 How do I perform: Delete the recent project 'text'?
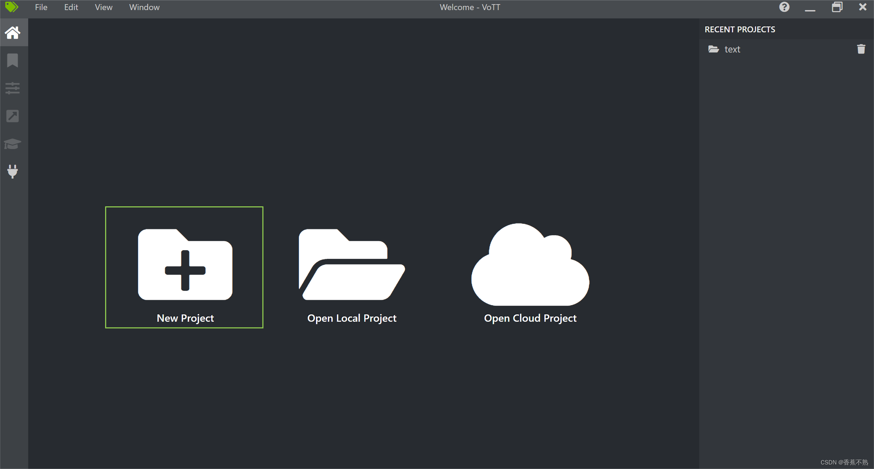861,49
